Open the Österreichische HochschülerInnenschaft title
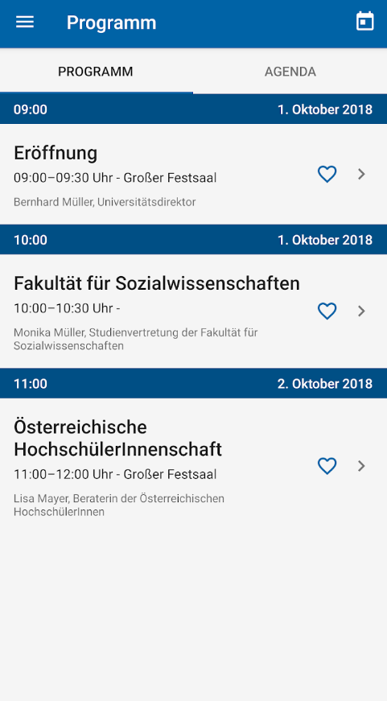Image resolution: width=387 pixels, height=701 pixels. click(117, 438)
